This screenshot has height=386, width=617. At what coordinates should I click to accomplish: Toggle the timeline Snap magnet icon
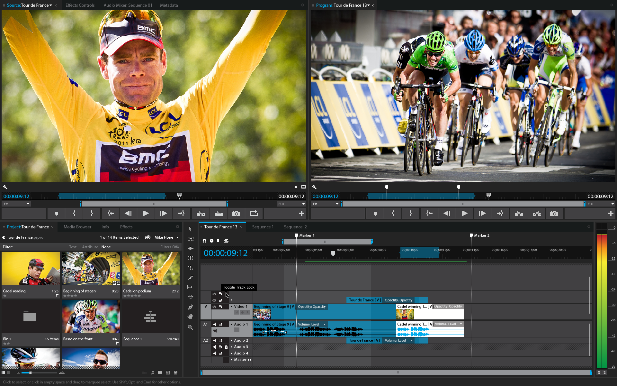[204, 241]
